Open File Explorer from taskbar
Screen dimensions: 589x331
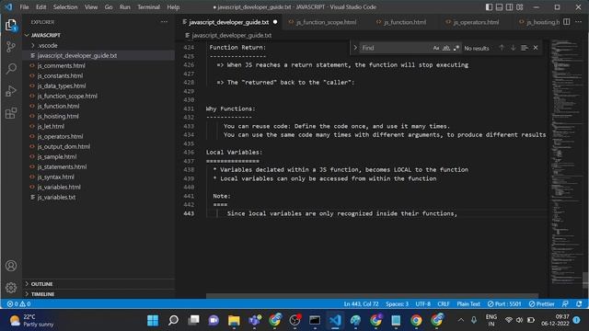(x=234, y=320)
